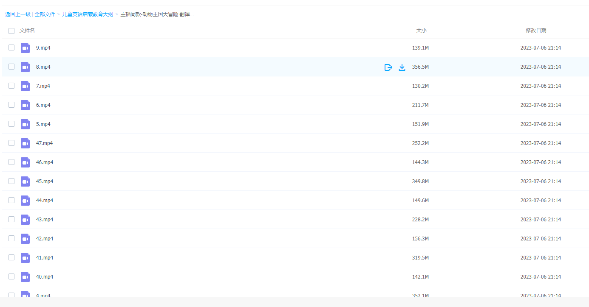Click the video file icon for 7.mp4
The image size is (589, 307).
(x=25, y=86)
